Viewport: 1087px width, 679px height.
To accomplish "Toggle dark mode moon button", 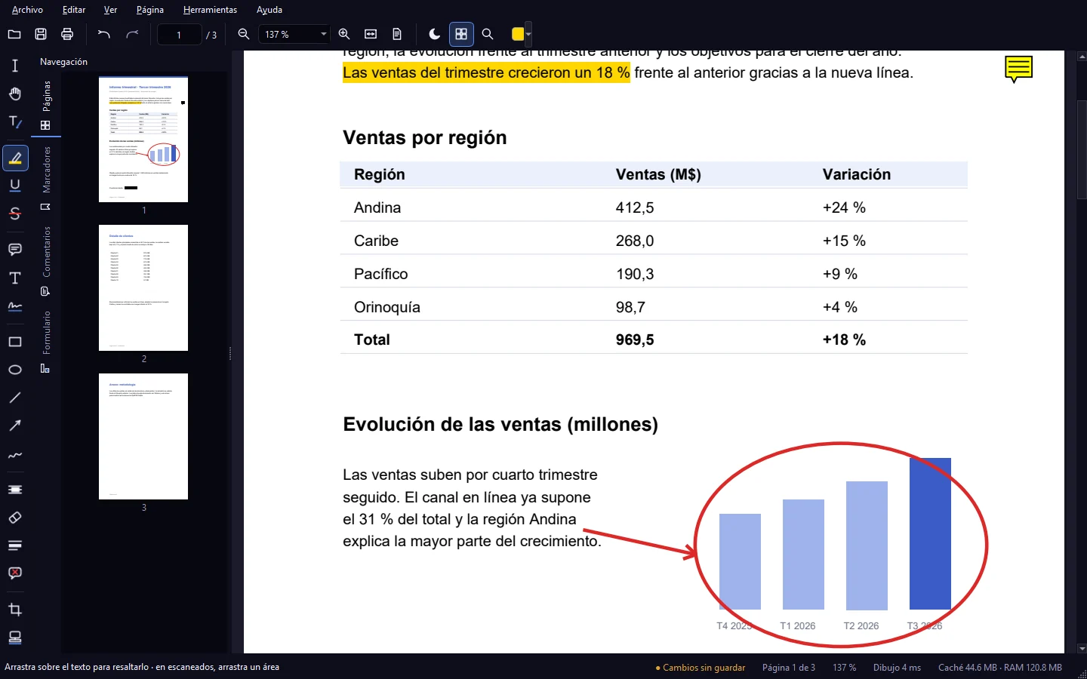I will tap(435, 34).
